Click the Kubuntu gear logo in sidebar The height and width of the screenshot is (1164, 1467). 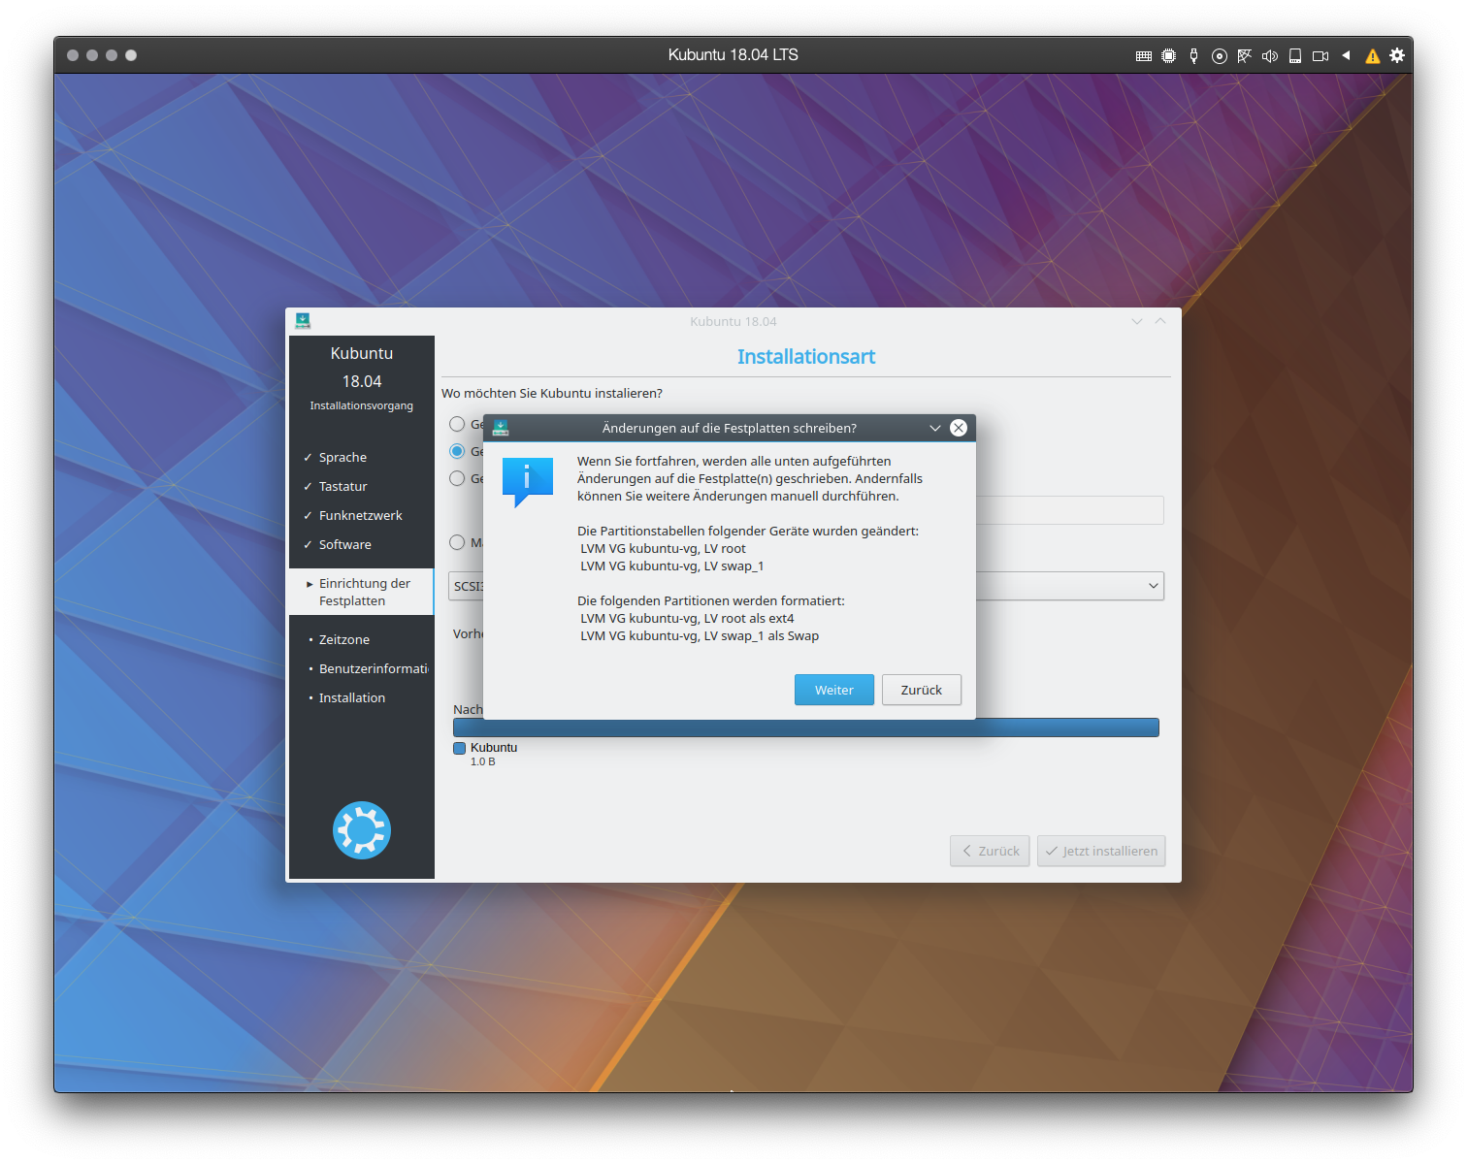coord(362,830)
